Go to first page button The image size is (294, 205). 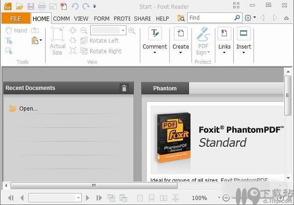pos(11,198)
